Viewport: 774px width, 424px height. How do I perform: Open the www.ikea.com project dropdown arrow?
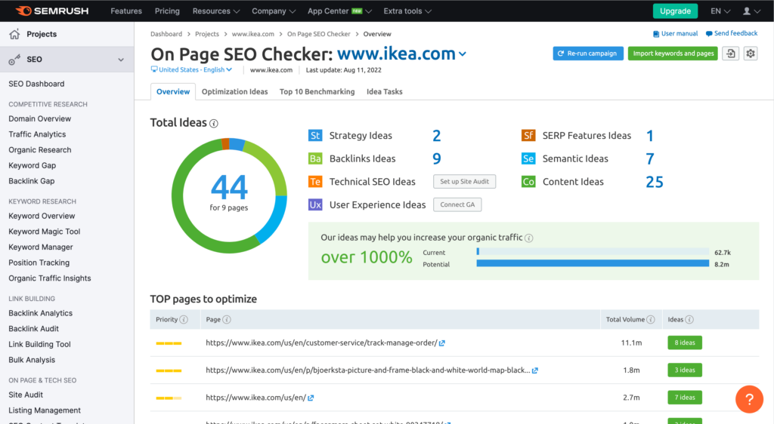pyautogui.click(x=463, y=54)
